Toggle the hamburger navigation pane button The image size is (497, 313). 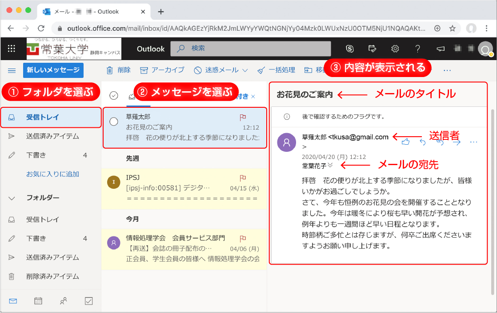tap(12, 70)
